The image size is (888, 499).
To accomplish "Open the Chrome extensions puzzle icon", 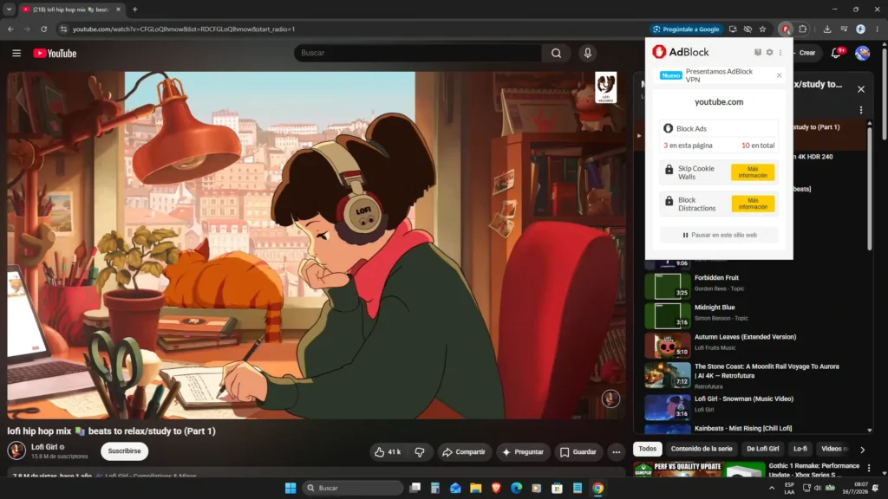I will click(802, 29).
